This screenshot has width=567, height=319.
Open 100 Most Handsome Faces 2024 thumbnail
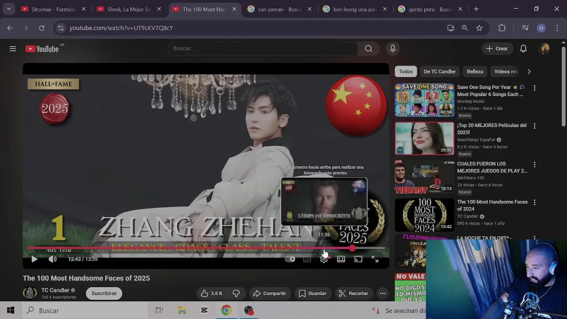(424, 215)
